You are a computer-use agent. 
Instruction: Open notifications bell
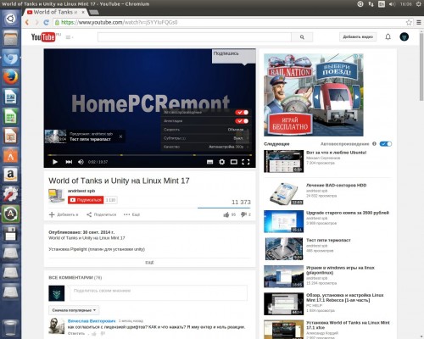(388, 36)
